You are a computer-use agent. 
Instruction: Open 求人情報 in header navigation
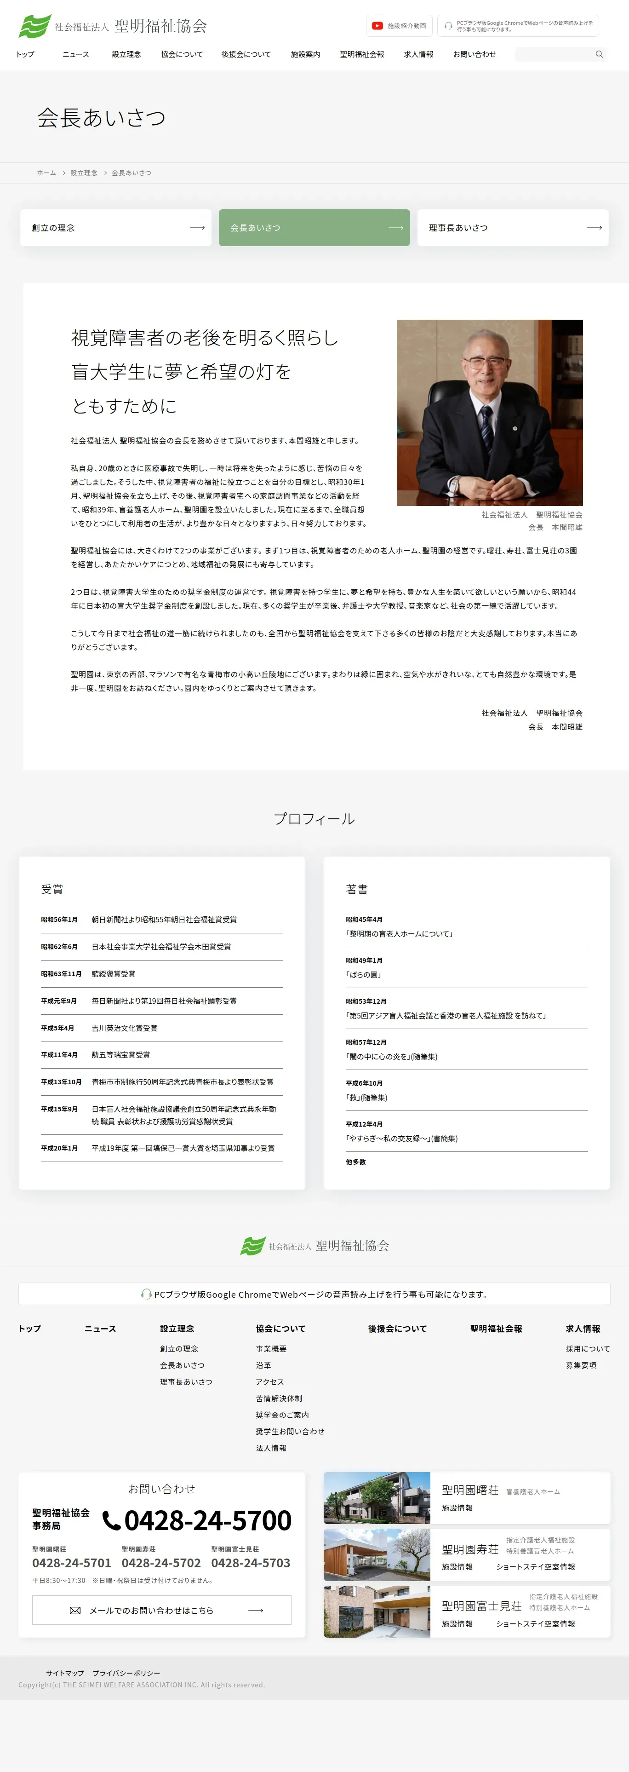(419, 54)
